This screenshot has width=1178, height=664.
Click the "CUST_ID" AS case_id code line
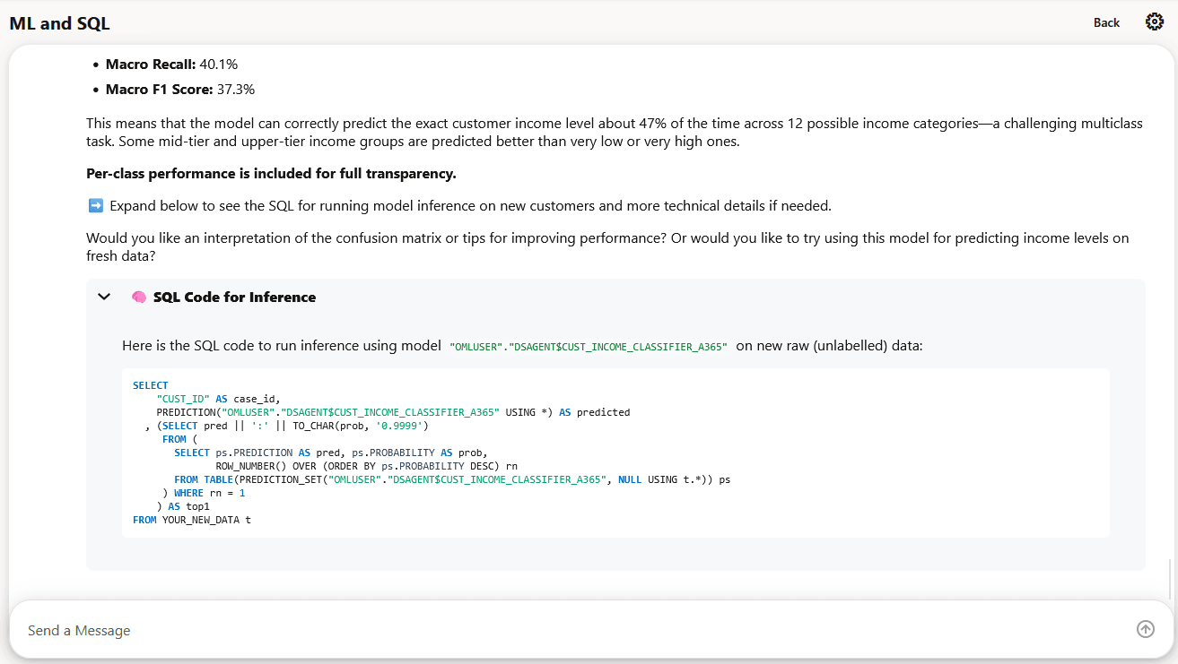[219, 399]
